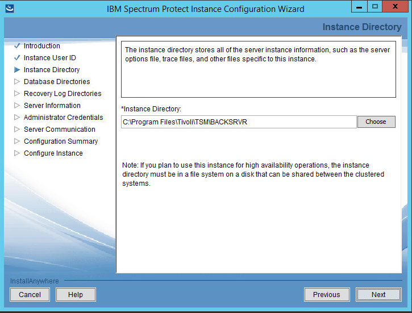Click the checkmark icon beside Introduction
The height and width of the screenshot is (313, 412).
click(x=16, y=46)
